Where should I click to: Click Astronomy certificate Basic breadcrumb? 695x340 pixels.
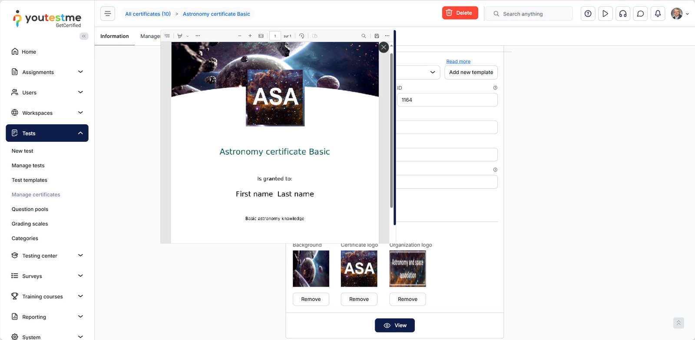pos(216,14)
